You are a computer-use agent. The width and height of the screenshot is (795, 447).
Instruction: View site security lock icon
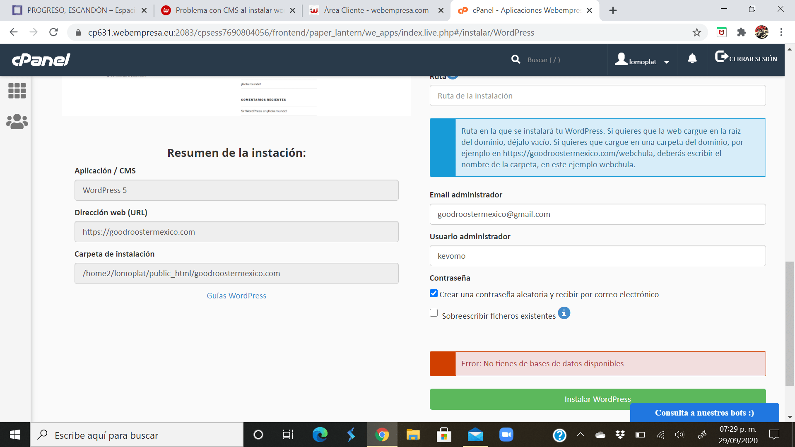pyautogui.click(x=78, y=33)
